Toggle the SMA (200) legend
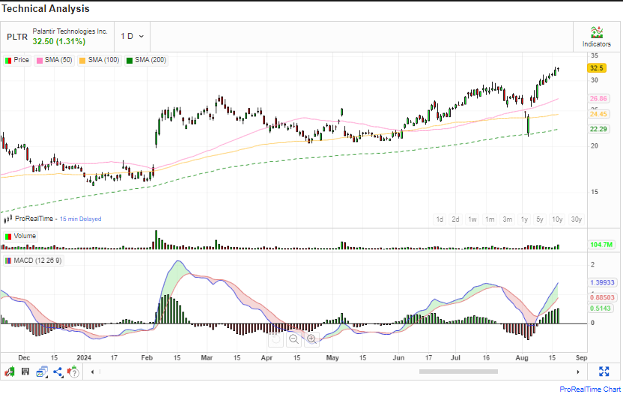This screenshot has height=394, width=623. [146, 60]
